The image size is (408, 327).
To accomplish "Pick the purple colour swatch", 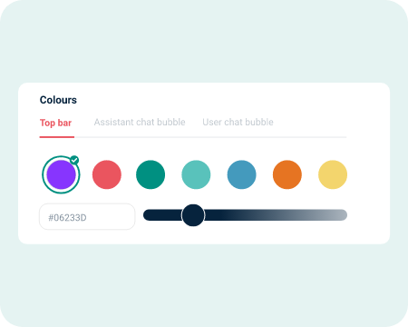I will (x=61, y=174).
